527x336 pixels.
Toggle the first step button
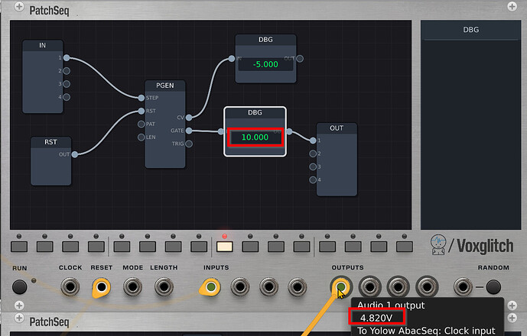19,247
